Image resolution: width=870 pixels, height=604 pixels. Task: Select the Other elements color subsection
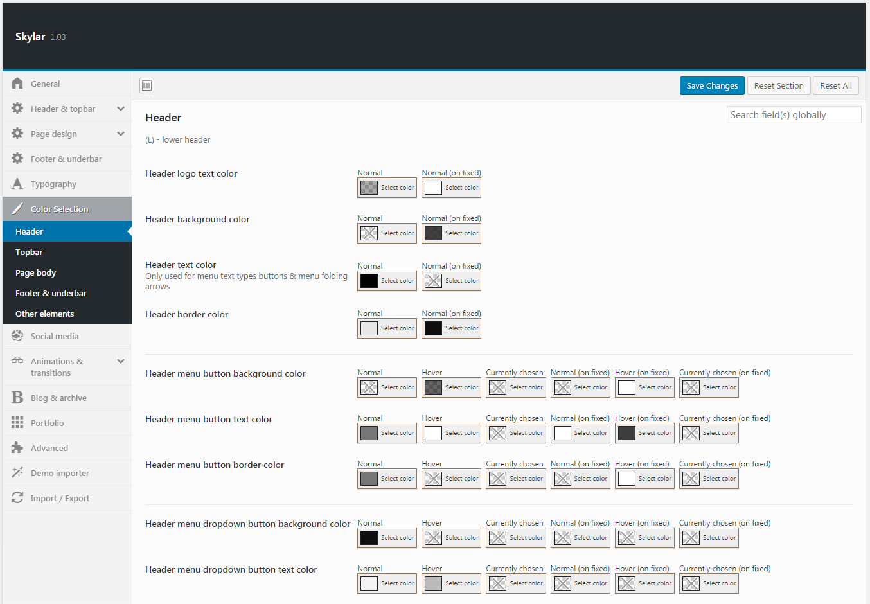click(67, 314)
